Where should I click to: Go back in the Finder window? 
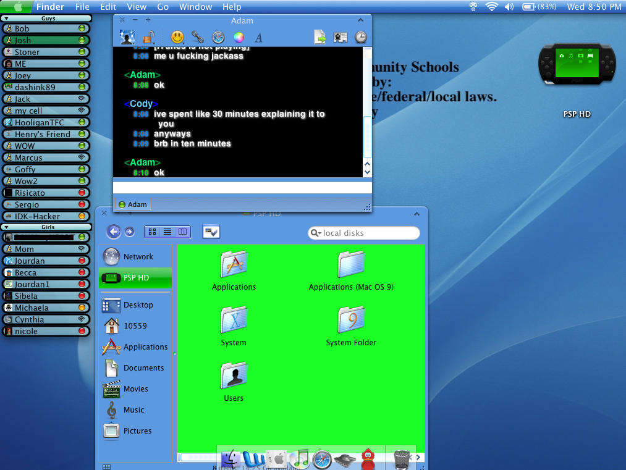coord(114,232)
